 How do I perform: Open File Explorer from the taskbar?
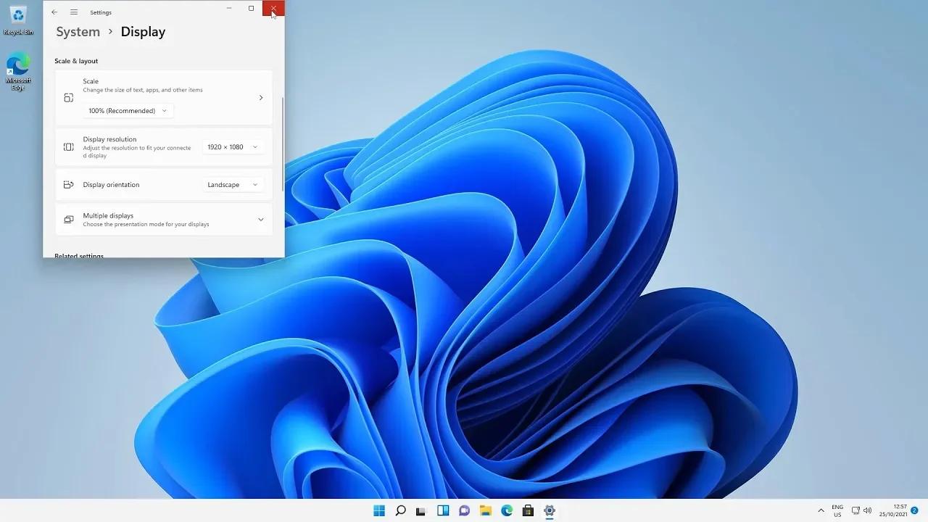(485, 510)
